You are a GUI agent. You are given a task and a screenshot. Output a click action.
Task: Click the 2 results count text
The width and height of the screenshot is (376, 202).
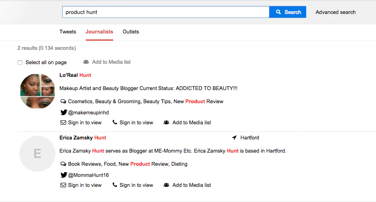coord(47,48)
